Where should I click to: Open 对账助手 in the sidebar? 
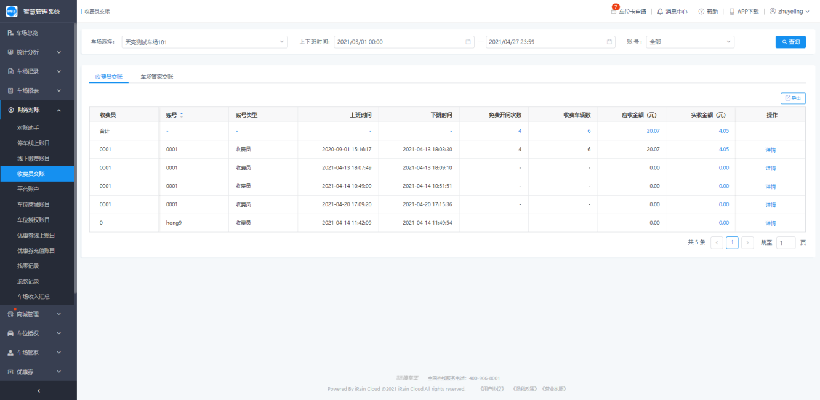(28, 128)
